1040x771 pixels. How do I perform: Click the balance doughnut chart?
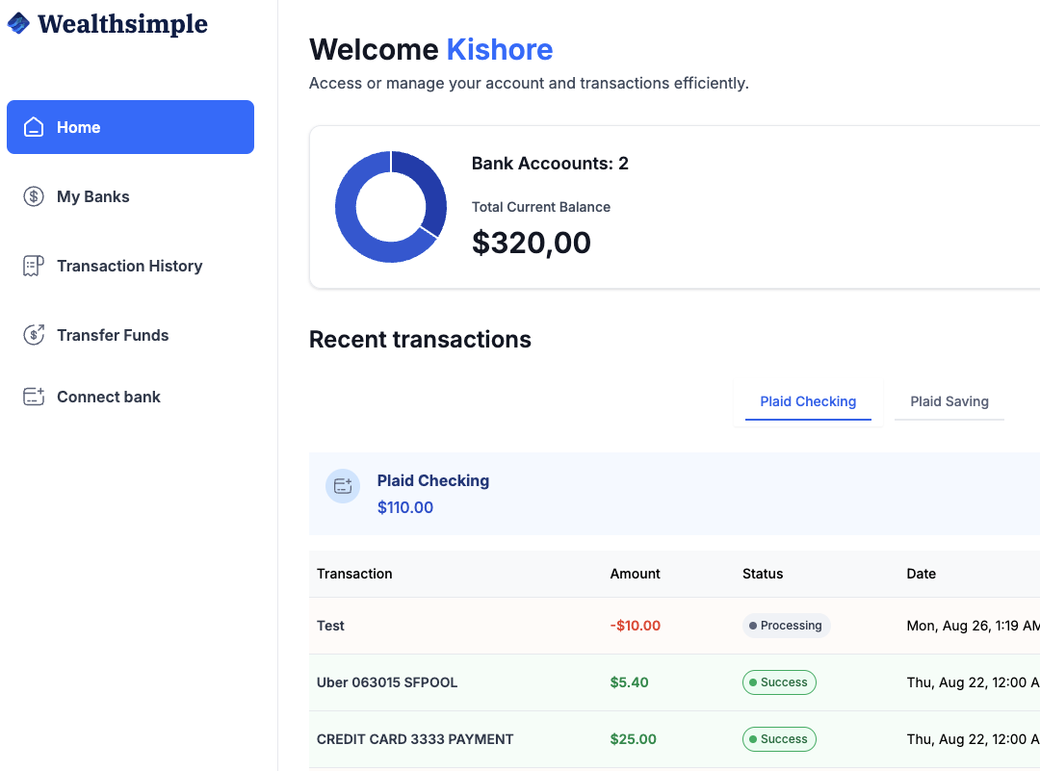[391, 207]
